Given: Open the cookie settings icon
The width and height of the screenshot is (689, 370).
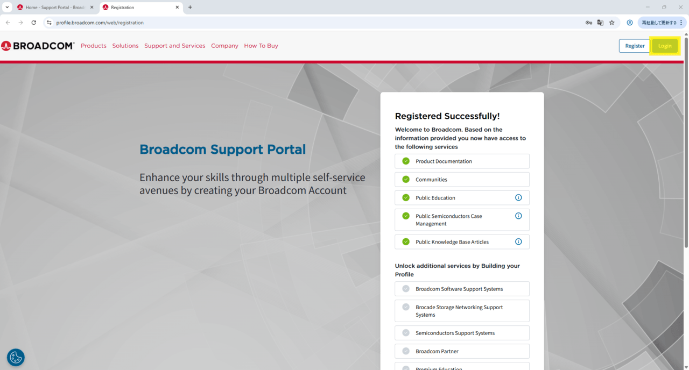Looking at the screenshot, I should pos(16,357).
